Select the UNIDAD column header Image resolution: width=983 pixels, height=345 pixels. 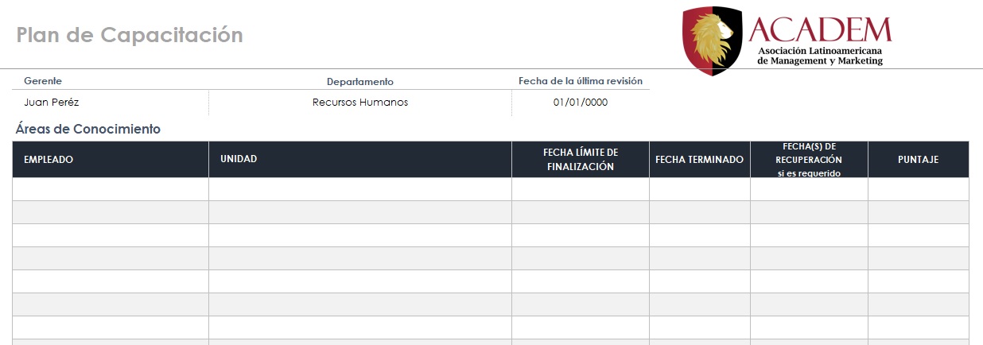point(239,159)
